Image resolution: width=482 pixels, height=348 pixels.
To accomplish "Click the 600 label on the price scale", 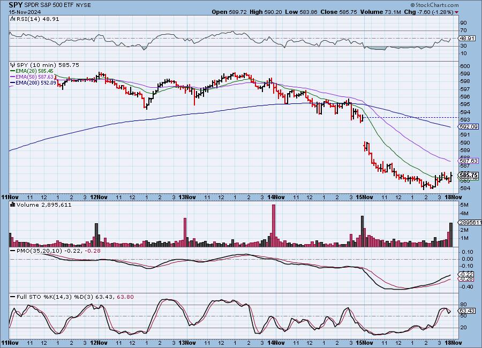I will tap(465, 66).
